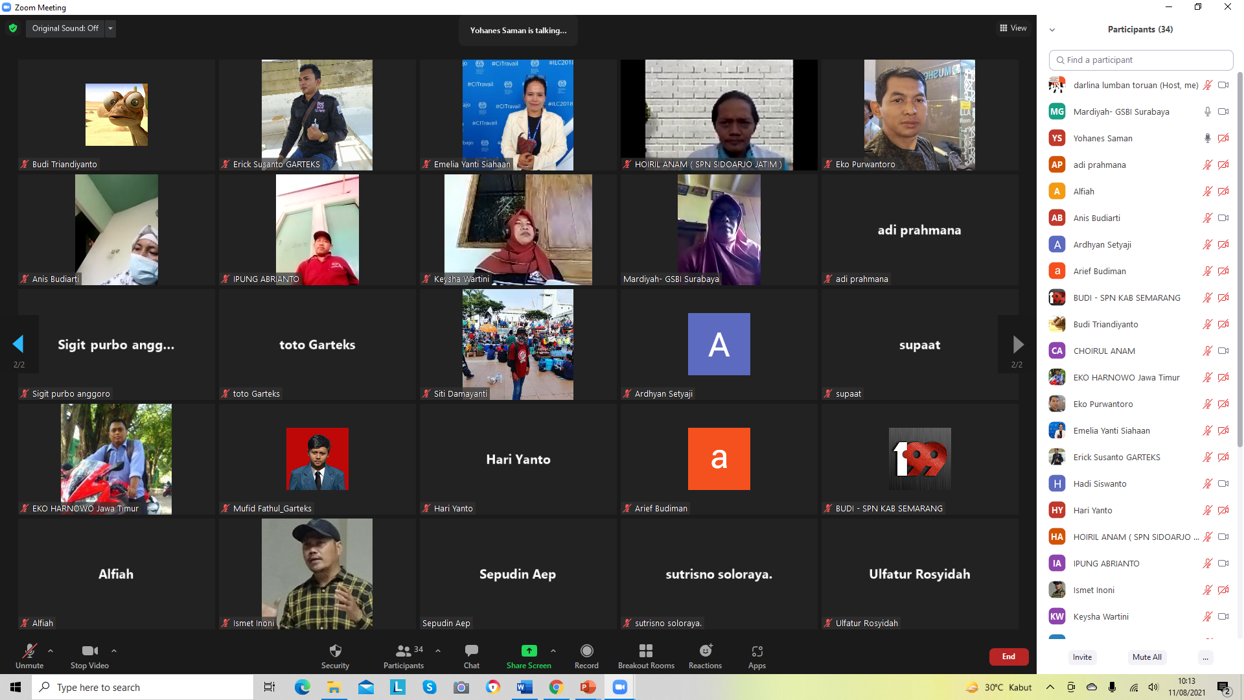The width and height of the screenshot is (1244, 700).
Task: Start recording with Record icon
Action: pos(586,651)
